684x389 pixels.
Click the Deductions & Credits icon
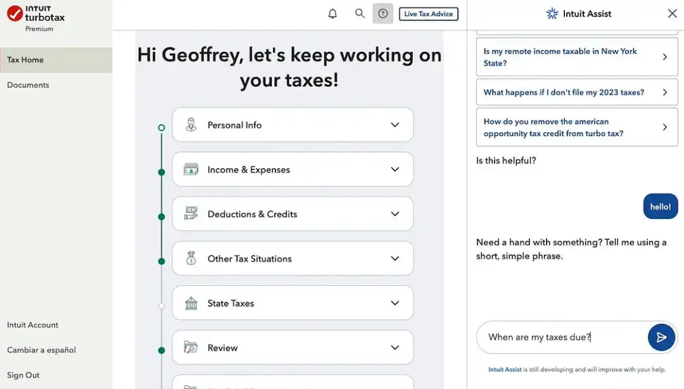click(x=191, y=214)
